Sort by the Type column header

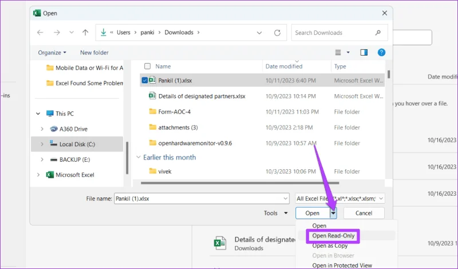pyautogui.click(x=340, y=67)
